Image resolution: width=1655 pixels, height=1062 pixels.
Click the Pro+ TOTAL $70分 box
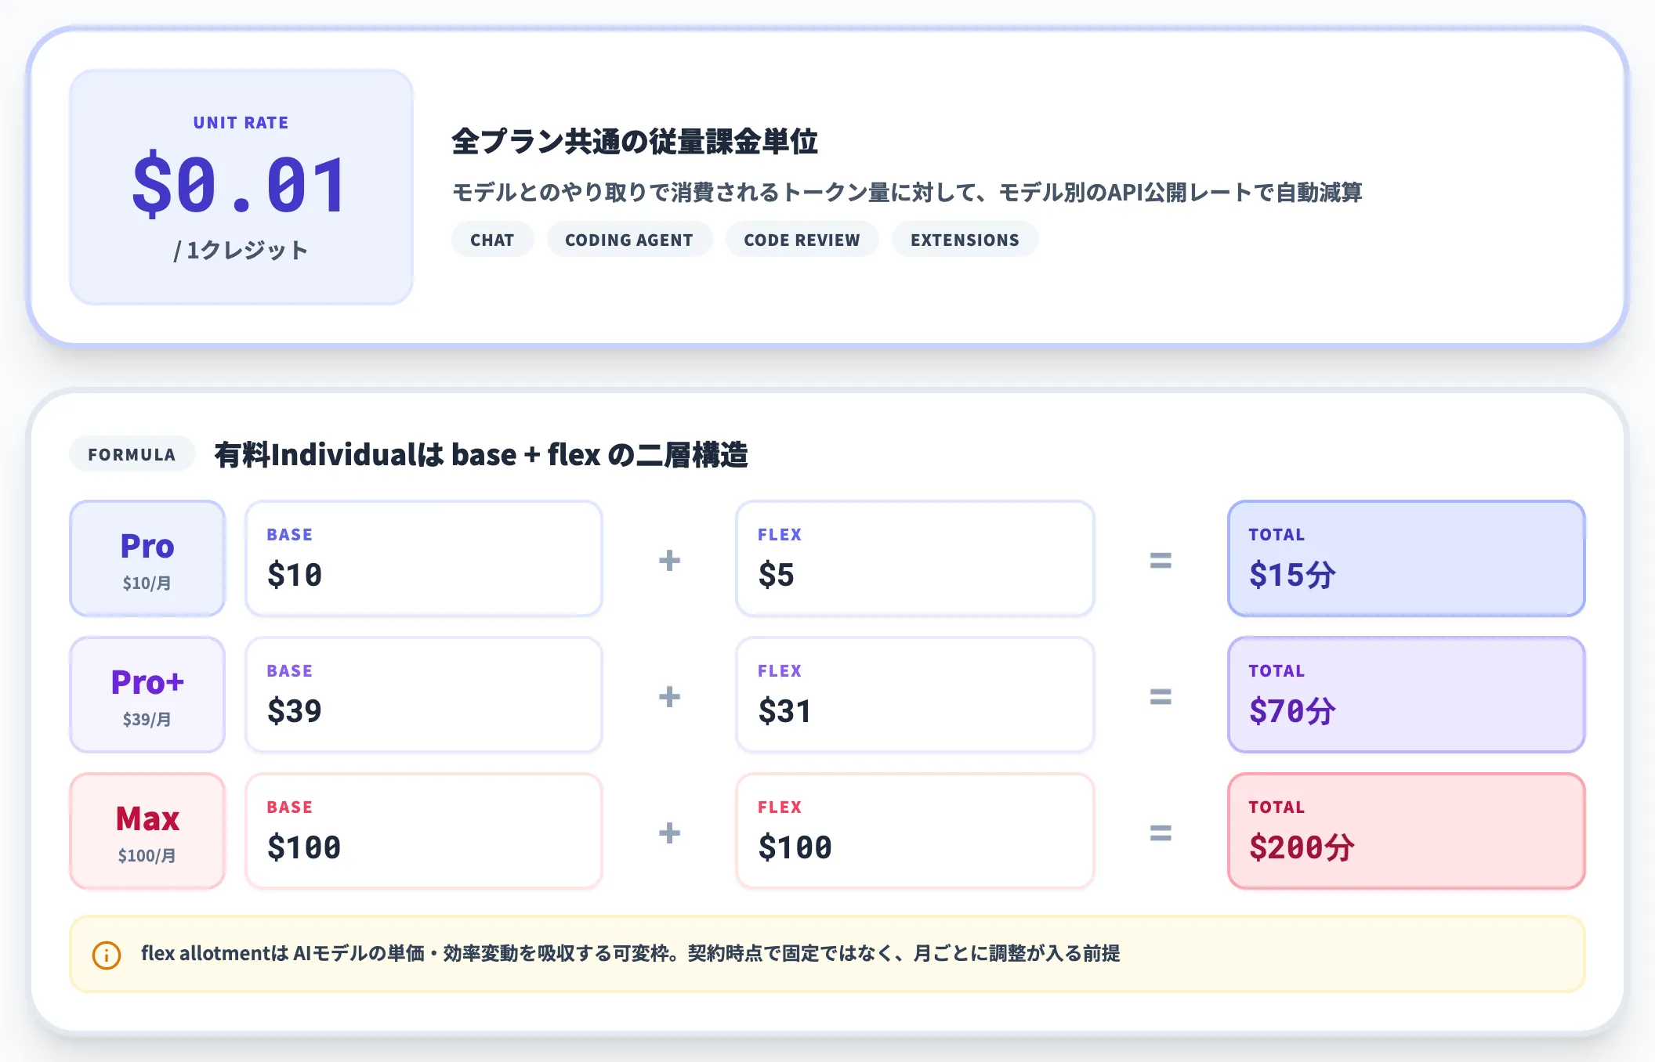[x=1407, y=695]
